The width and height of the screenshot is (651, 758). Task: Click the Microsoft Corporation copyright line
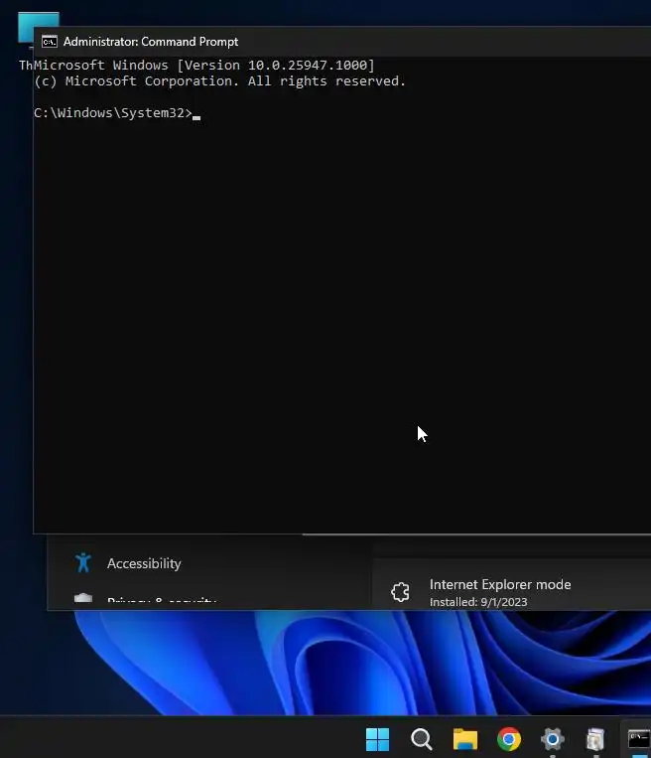coord(219,81)
